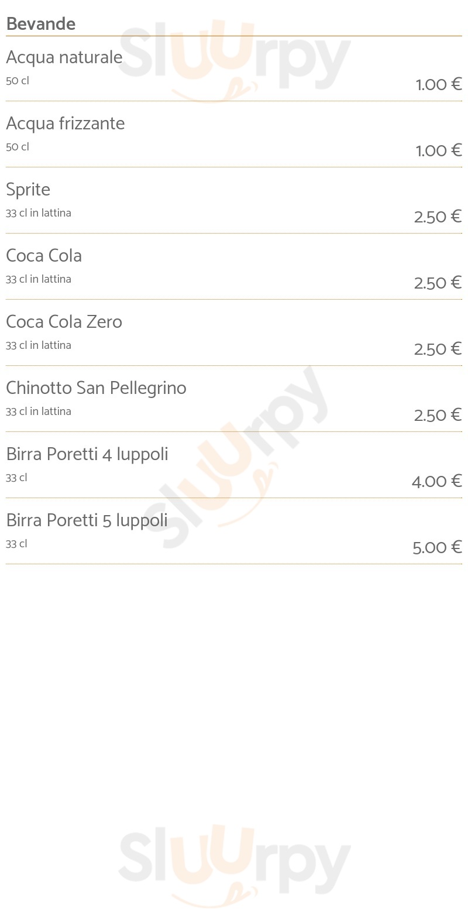468x919 pixels.
Task: Choose the Coca Cola Zero item
Action: (64, 322)
